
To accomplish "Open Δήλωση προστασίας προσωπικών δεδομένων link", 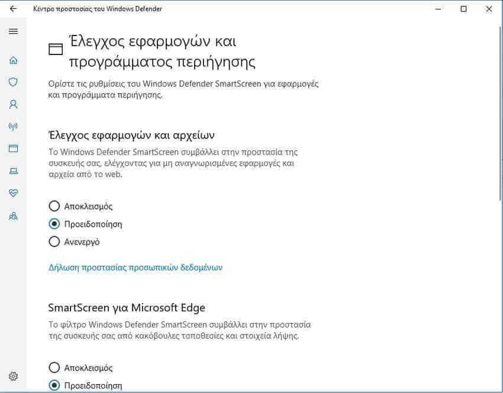I will coord(136,268).
